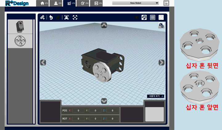Viewport: 222px width, 130px height.
Task: Toggle the magnet snap mode
Action: tap(144, 17)
